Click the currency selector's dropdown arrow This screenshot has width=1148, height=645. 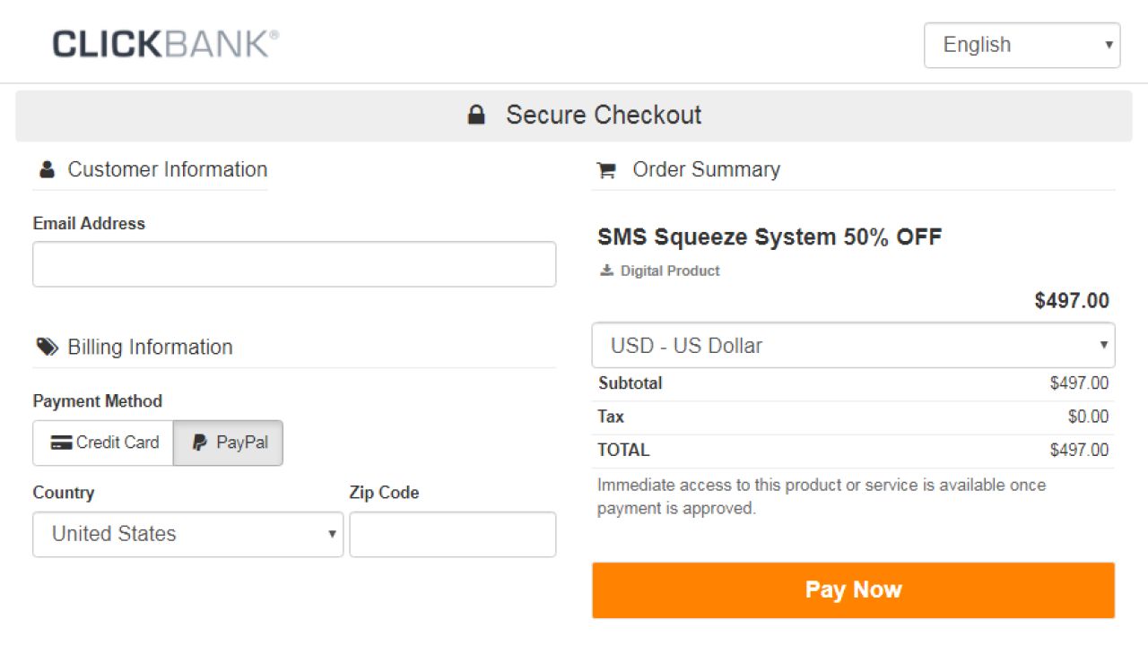(1103, 345)
